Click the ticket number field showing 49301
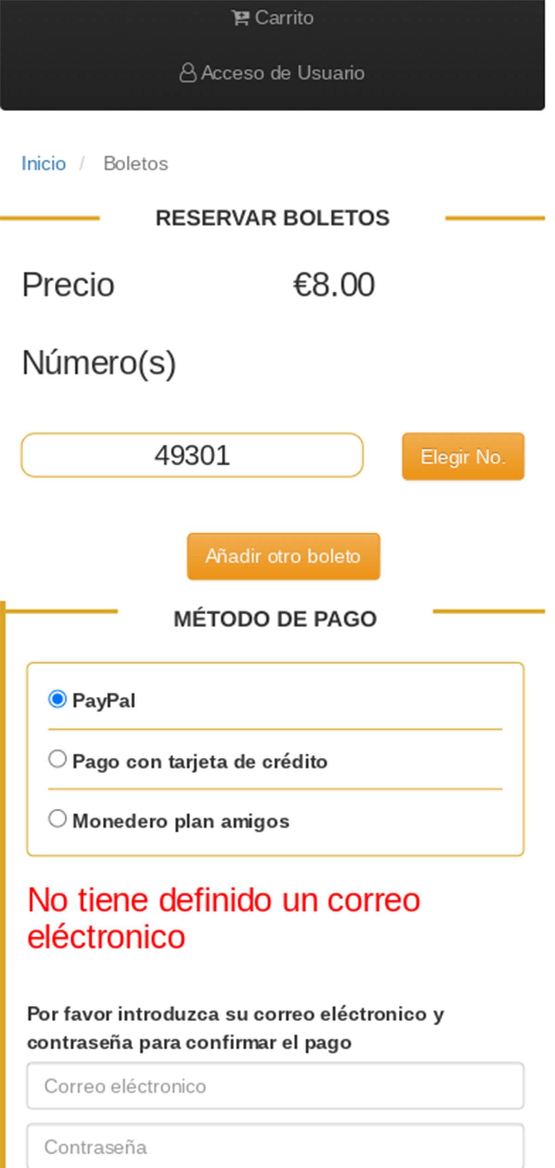The height and width of the screenshot is (1168, 555). 192,455
